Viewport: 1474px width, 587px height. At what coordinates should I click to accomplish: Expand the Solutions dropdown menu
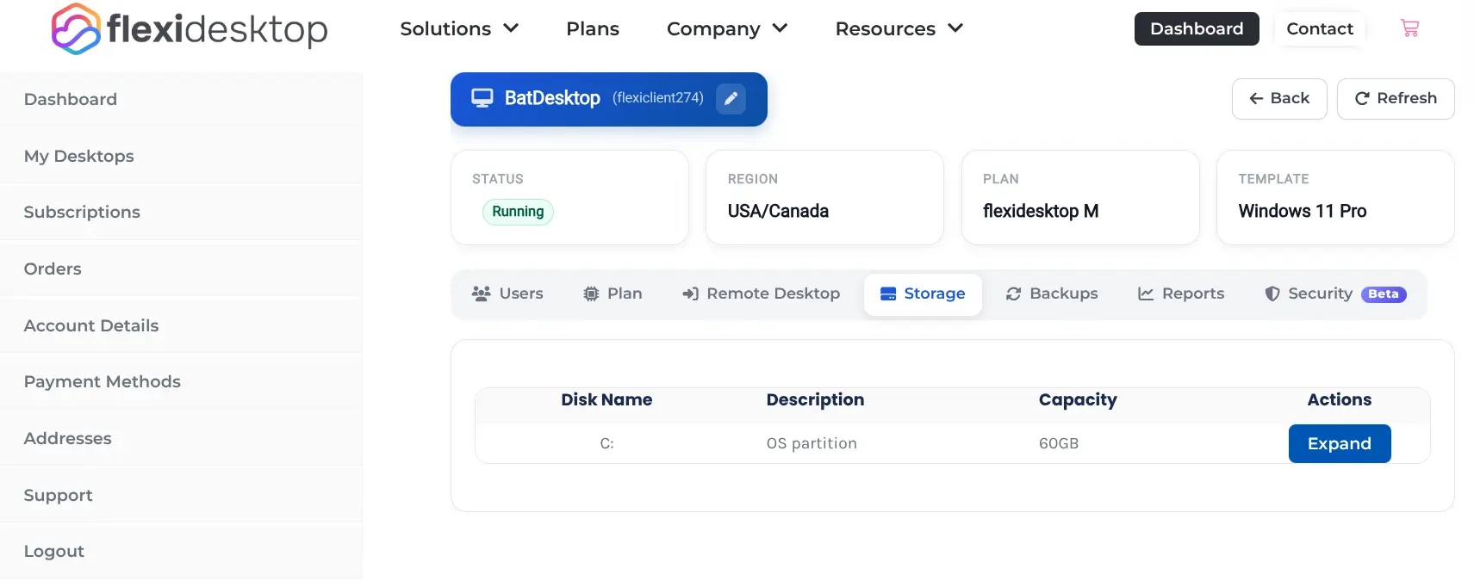coord(459,28)
